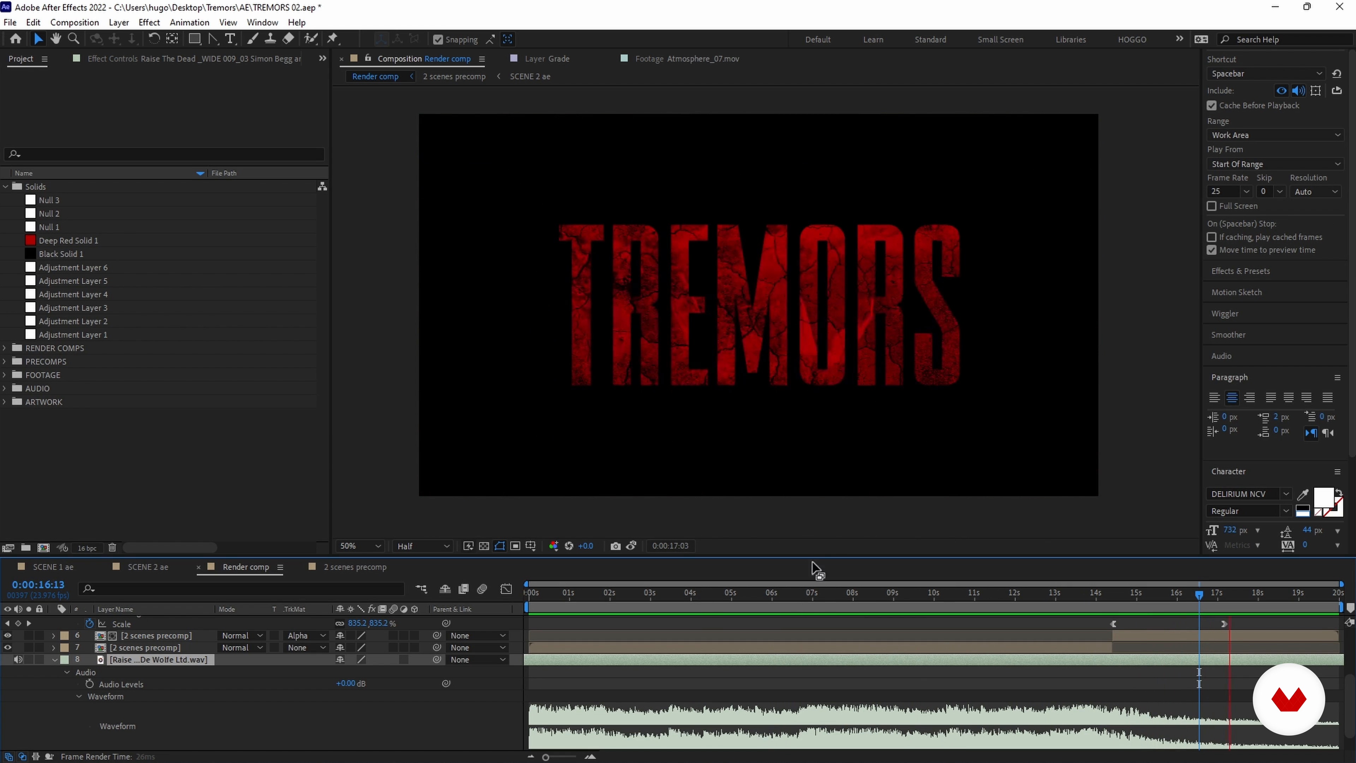Image resolution: width=1356 pixels, height=763 pixels.
Task: Collapse the Solids folder
Action: 5,187
